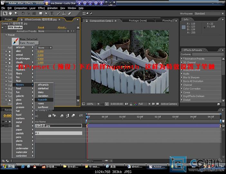Expand the Animation Presets effects category
Screen dimensions: 226x174
[x=182, y=59]
